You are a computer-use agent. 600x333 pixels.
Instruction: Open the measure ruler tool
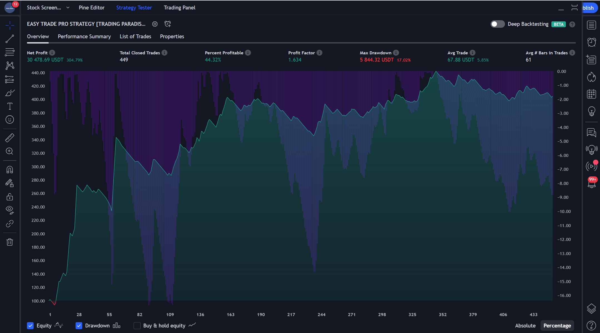10,138
